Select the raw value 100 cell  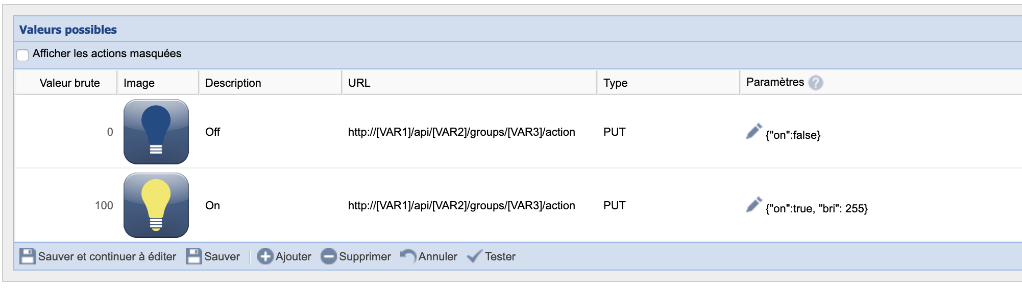point(104,206)
